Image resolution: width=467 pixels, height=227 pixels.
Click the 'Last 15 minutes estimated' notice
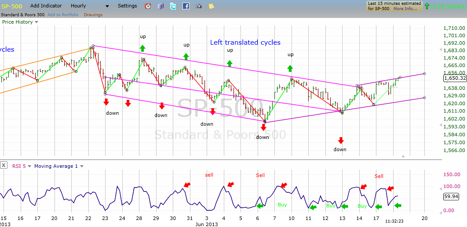coord(394,6)
